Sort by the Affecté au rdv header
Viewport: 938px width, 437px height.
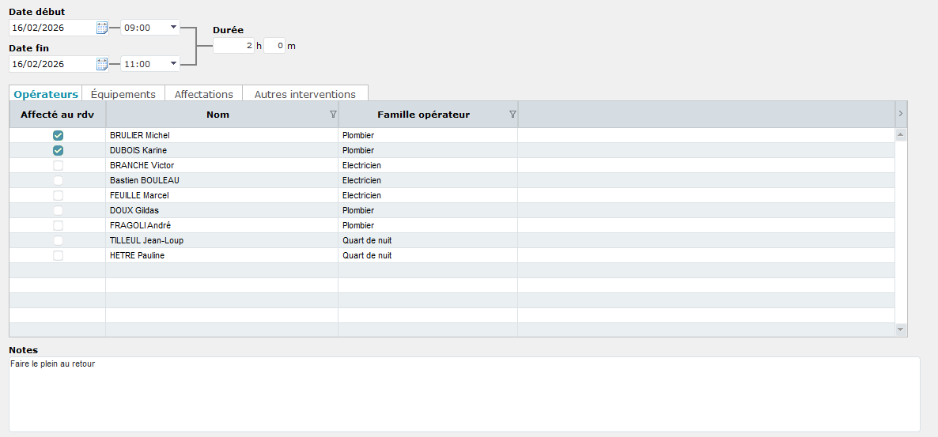tap(57, 115)
